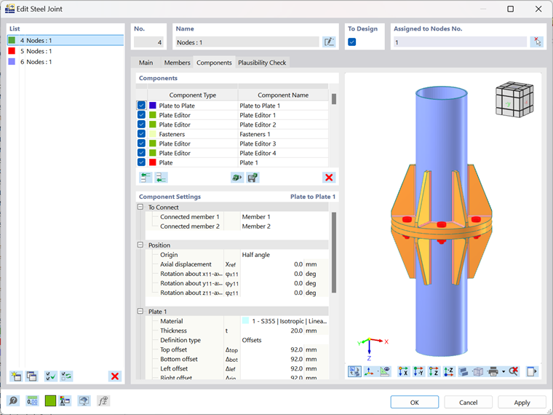The width and height of the screenshot is (553, 415).
Task: Copy the selected steel joint in list
Action: [x=32, y=376]
